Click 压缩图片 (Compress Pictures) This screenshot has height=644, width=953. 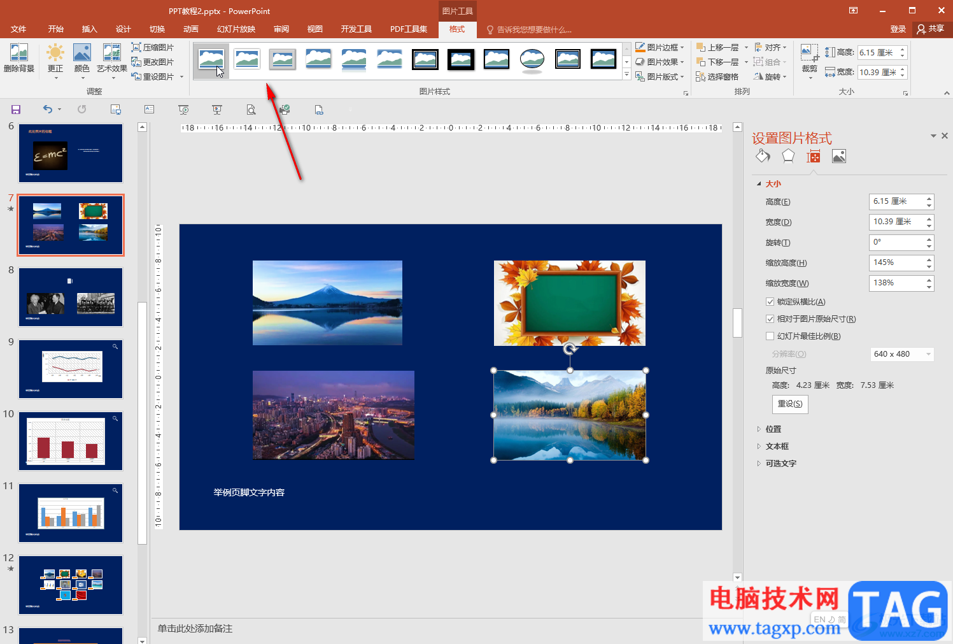(153, 48)
